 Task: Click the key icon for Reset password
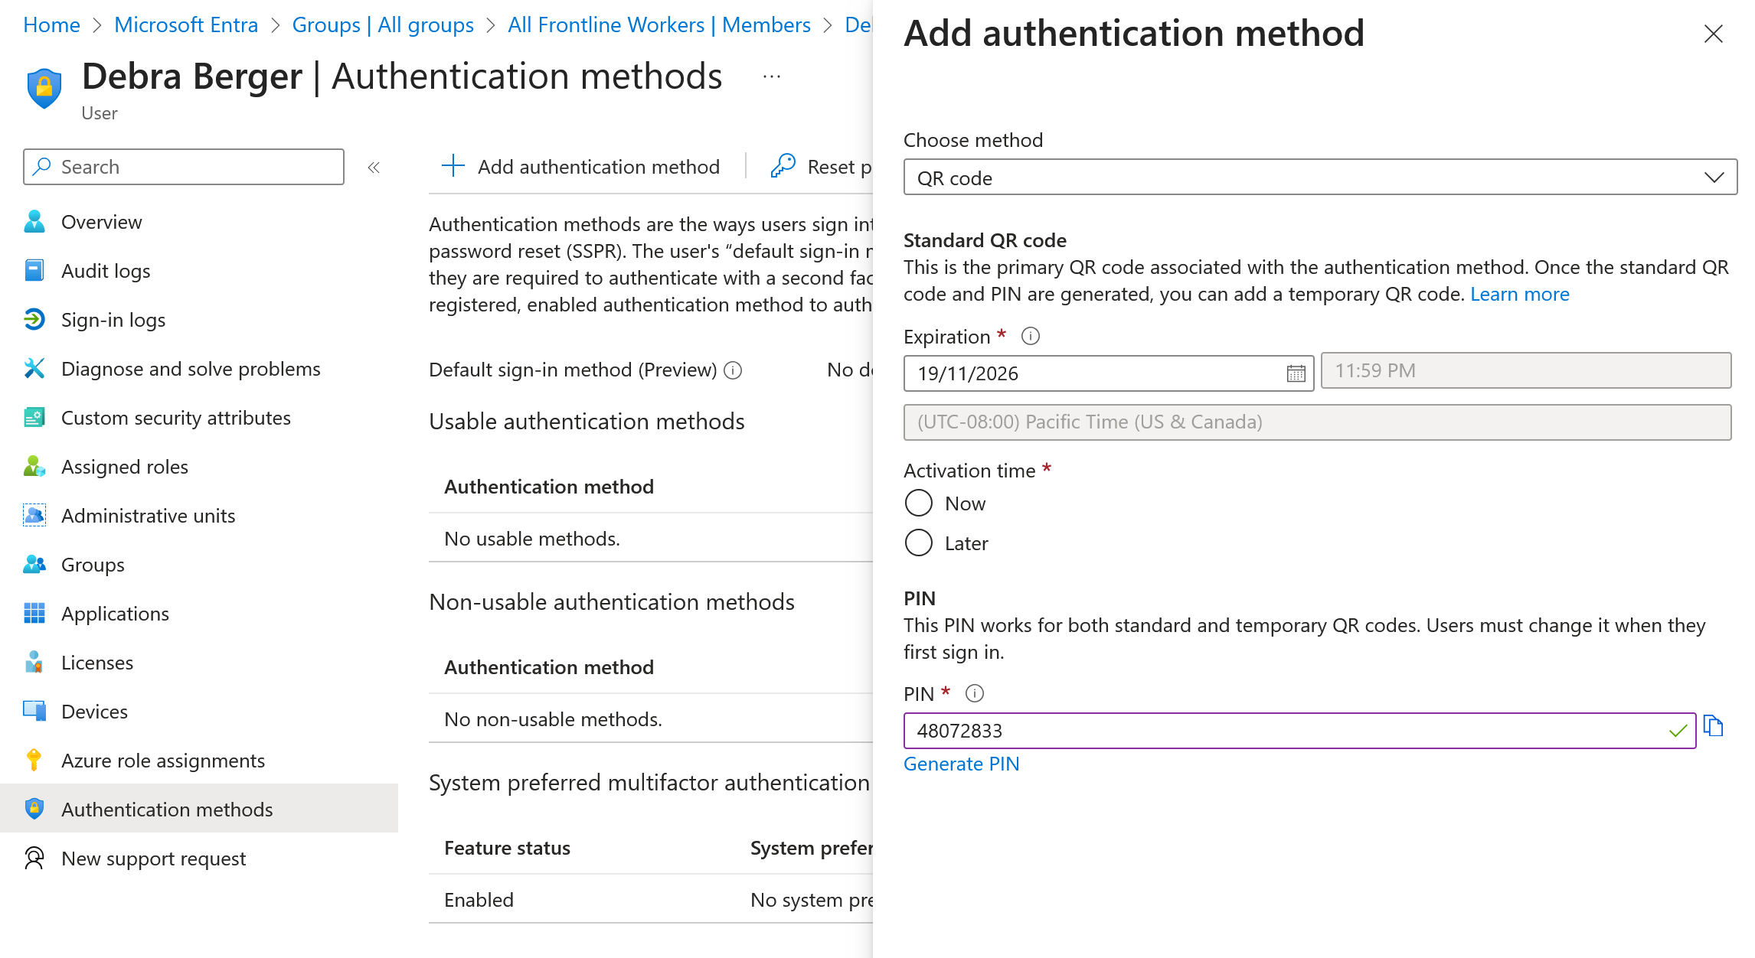783,166
